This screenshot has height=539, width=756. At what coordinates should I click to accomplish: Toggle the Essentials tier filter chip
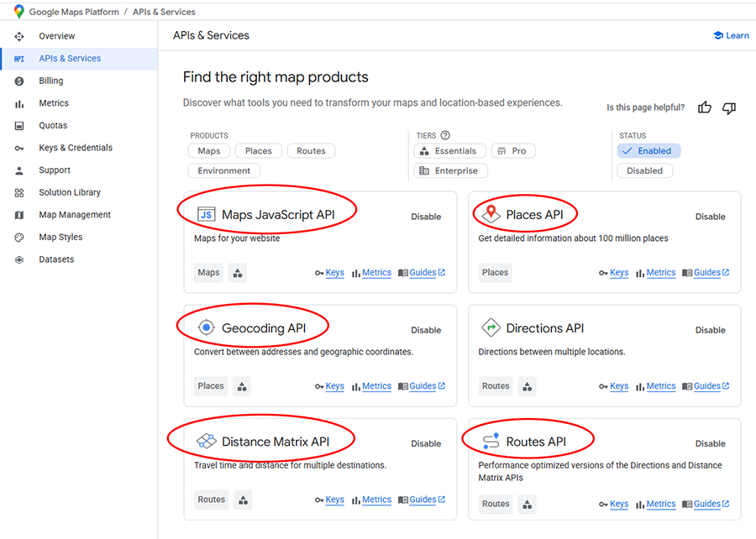pos(449,151)
